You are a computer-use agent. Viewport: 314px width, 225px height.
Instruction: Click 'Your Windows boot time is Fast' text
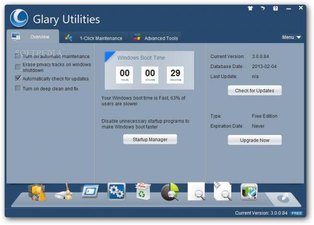coord(143,100)
